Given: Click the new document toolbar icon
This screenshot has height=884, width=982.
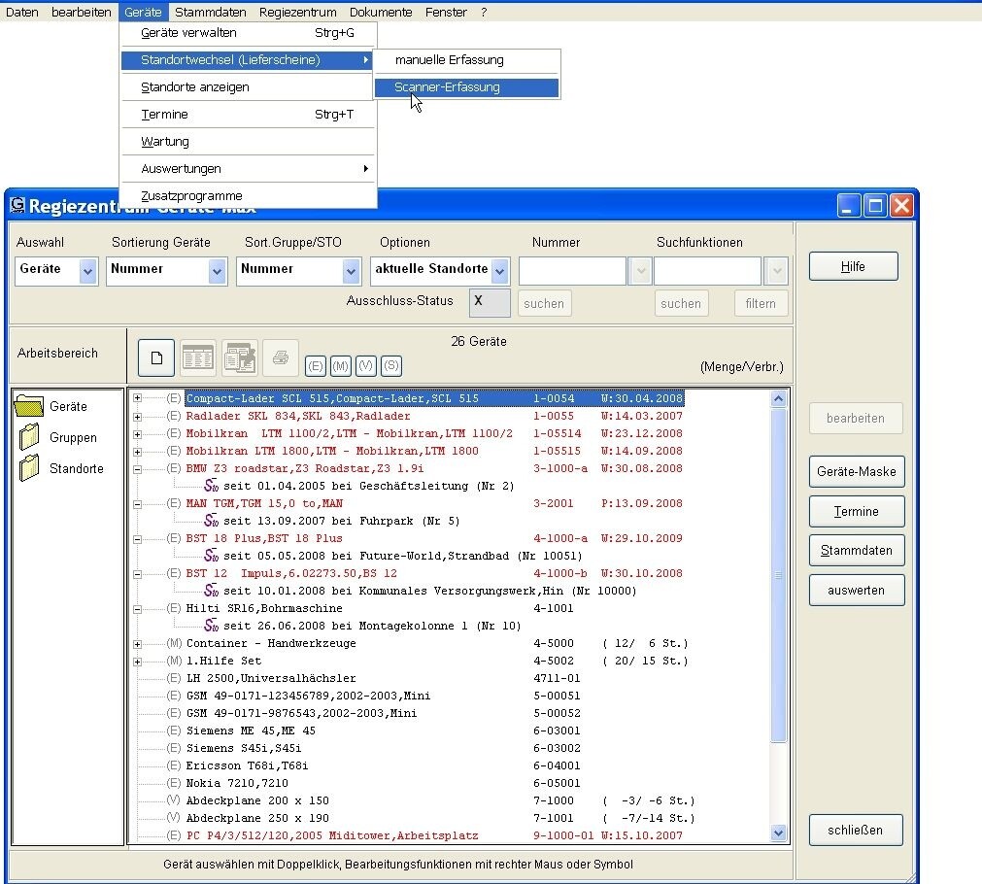Looking at the screenshot, I should tap(156, 357).
